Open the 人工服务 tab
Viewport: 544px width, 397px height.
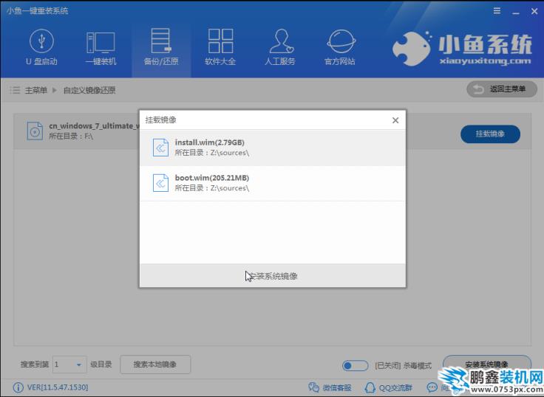(280, 47)
